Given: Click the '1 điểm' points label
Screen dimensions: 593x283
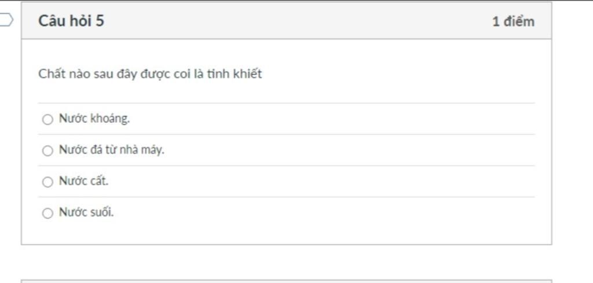Looking at the screenshot, I should tap(513, 21).
